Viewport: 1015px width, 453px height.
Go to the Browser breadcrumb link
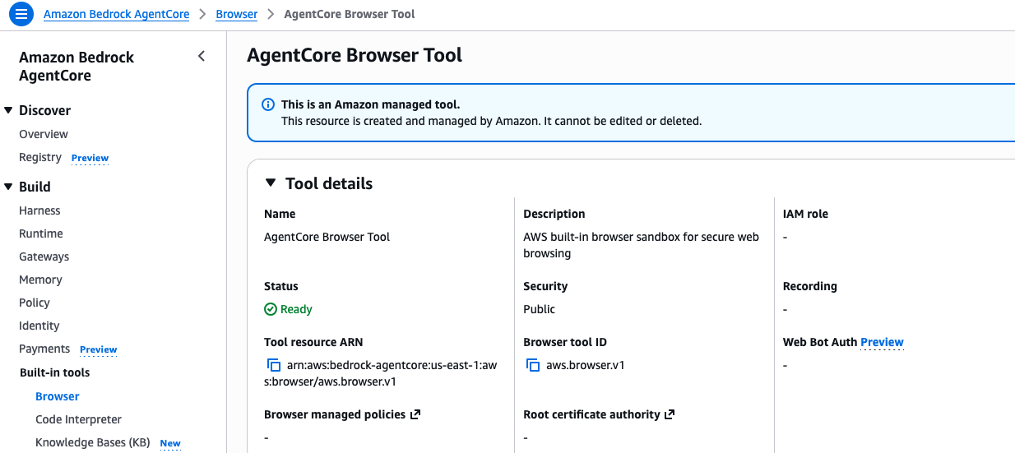pos(237,14)
